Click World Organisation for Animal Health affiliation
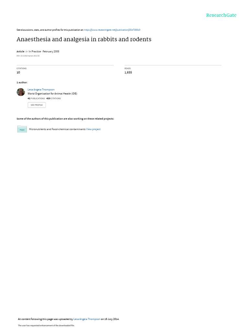The width and height of the screenshot is (249, 333). 52,94
